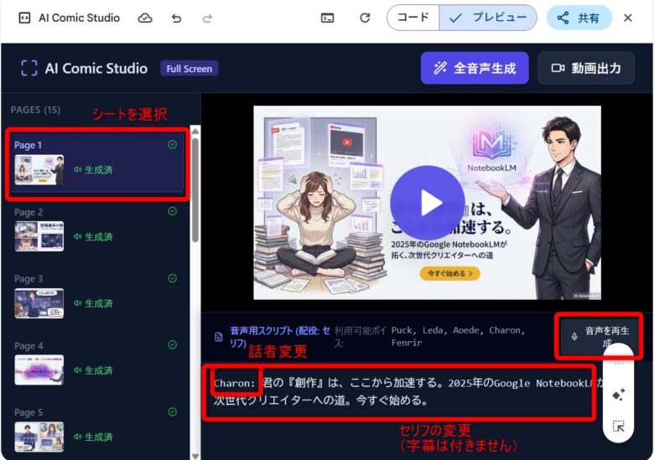Click the code editor icon beside the title
The height and width of the screenshot is (460, 654).
coord(24,18)
